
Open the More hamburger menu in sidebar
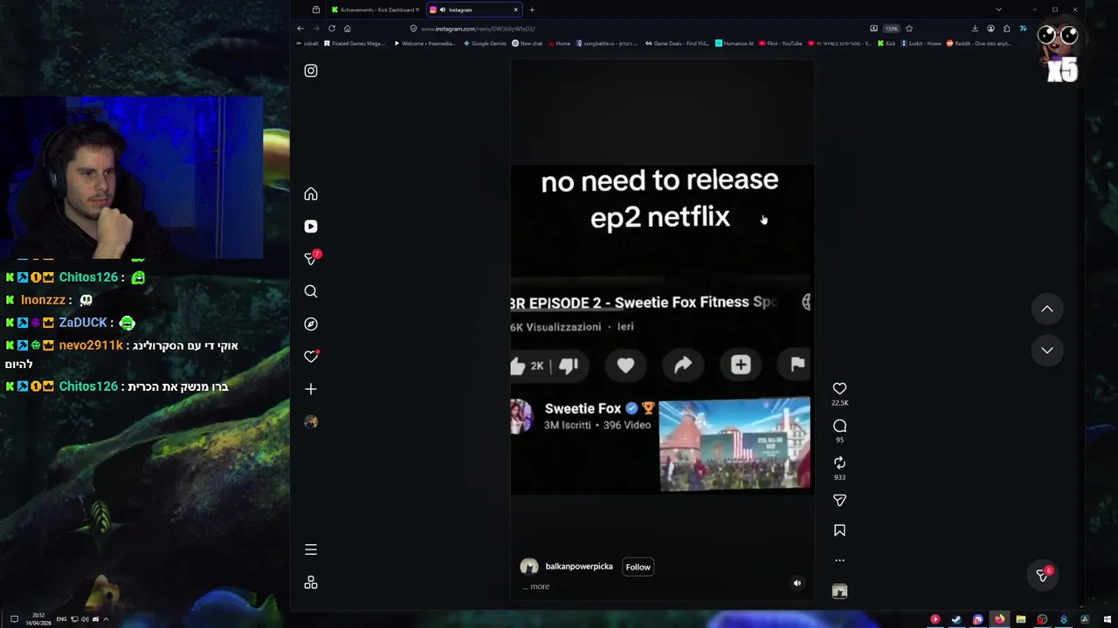coord(311,549)
